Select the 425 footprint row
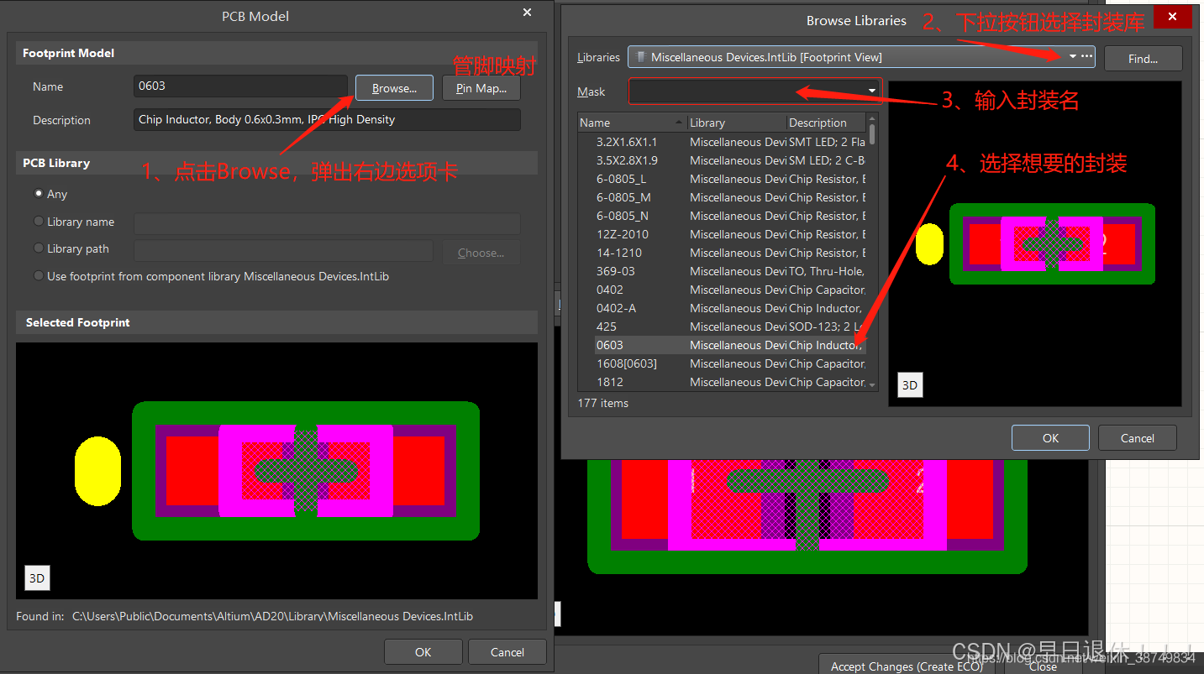The height and width of the screenshot is (674, 1204). pos(722,327)
